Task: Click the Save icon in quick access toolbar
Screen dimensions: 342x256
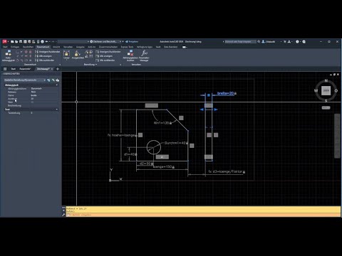Action: (21, 41)
